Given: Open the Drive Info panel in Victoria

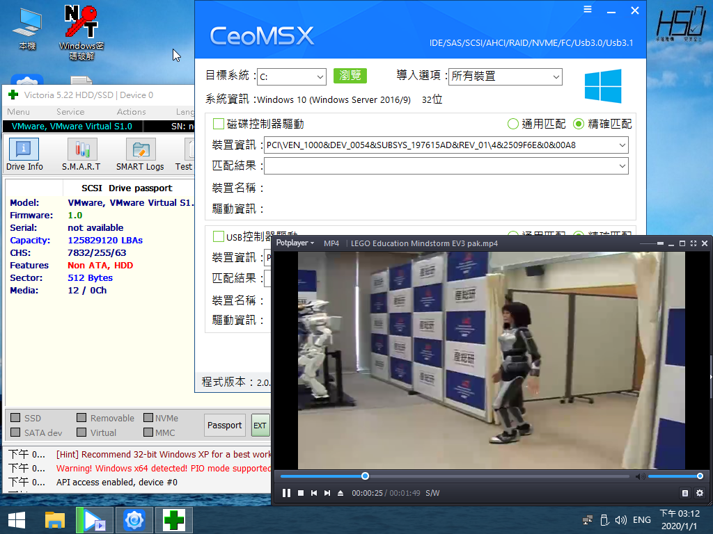Looking at the screenshot, I should pyautogui.click(x=24, y=155).
